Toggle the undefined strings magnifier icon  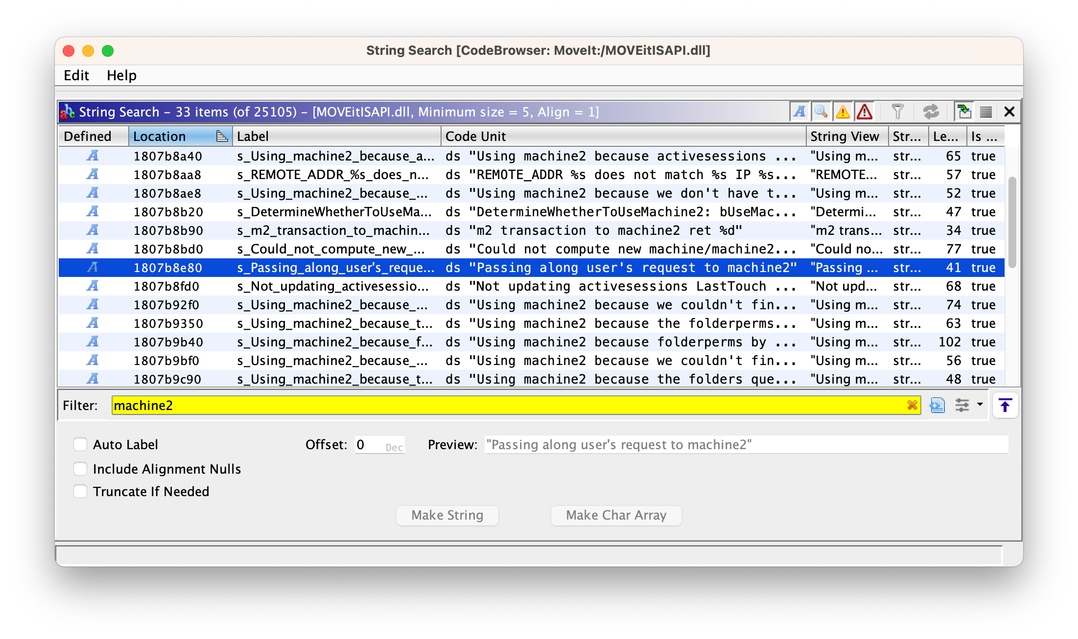tap(821, 112)
